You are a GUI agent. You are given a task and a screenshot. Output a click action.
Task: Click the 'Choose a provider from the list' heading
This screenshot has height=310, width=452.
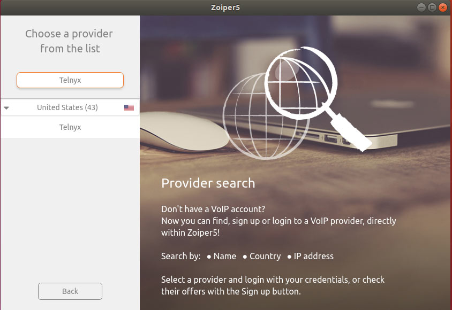(69, 41)
